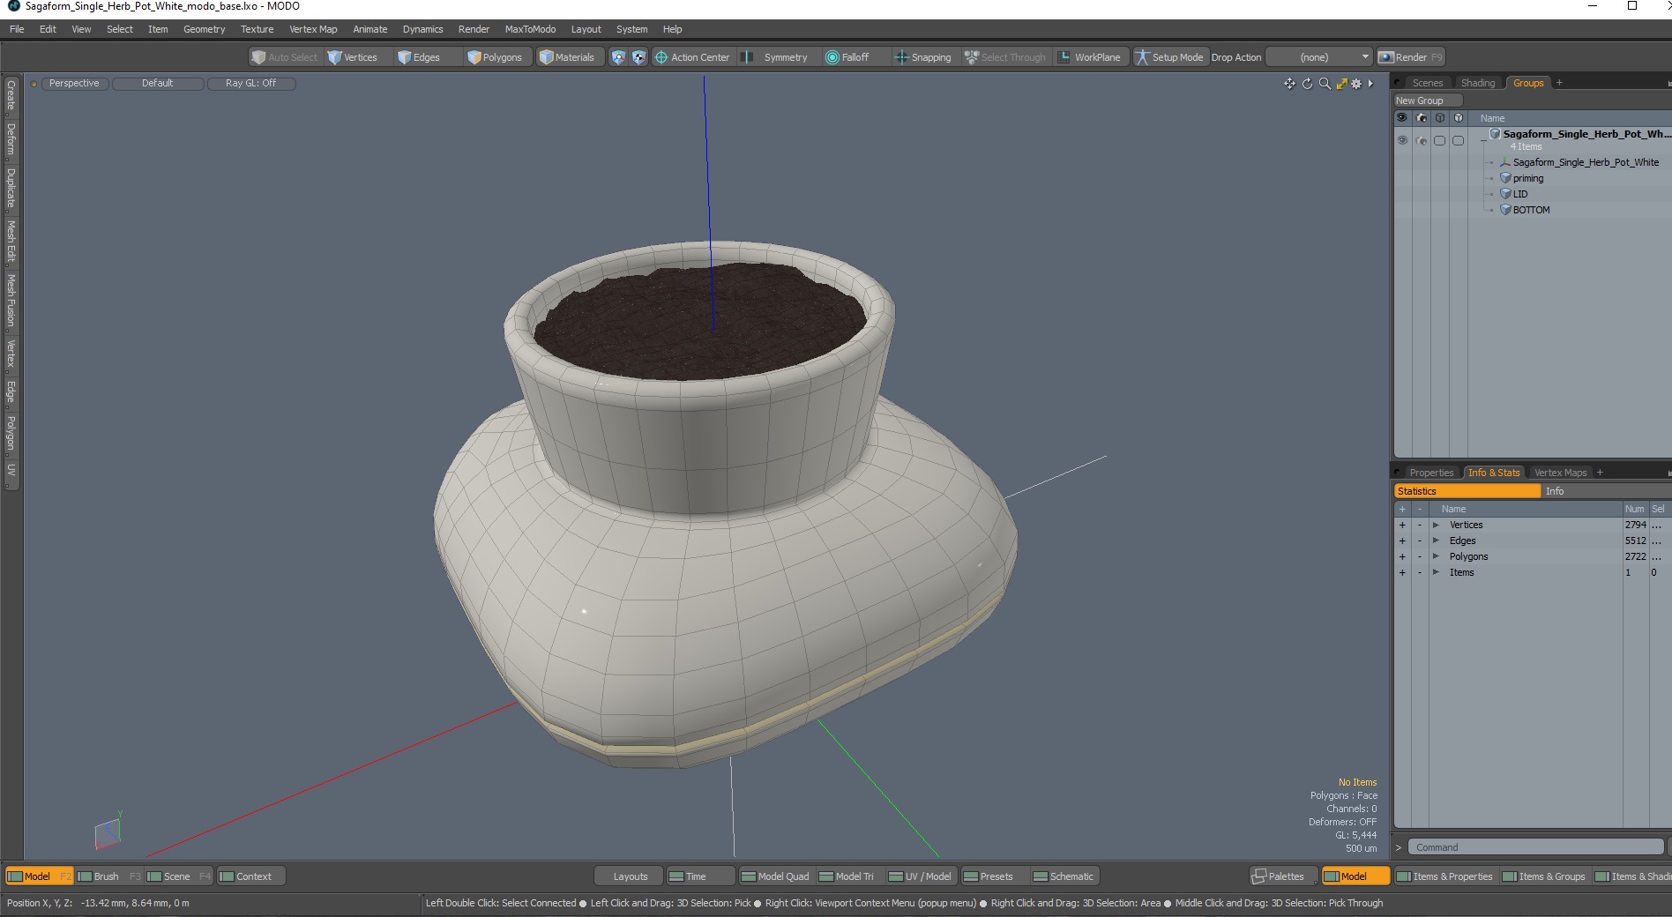This screenshot has height=917, width=1672.
Task: Open the Perspective view dropdown
Action: [74, 83]
